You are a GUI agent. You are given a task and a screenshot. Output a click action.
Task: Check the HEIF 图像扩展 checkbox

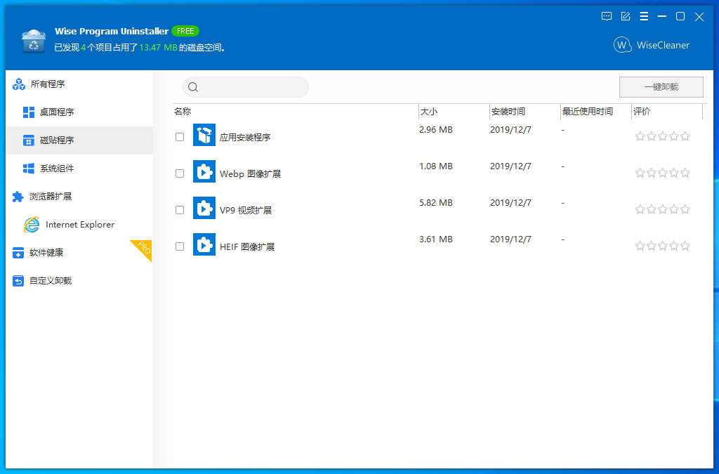(x=180, y=246)
